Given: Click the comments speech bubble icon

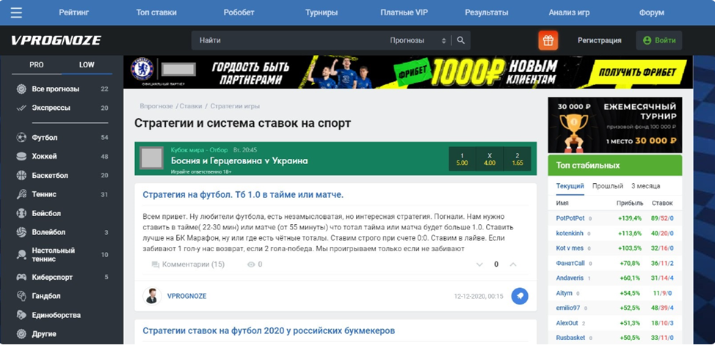Looking at the screenshot, I should [155, 264].
